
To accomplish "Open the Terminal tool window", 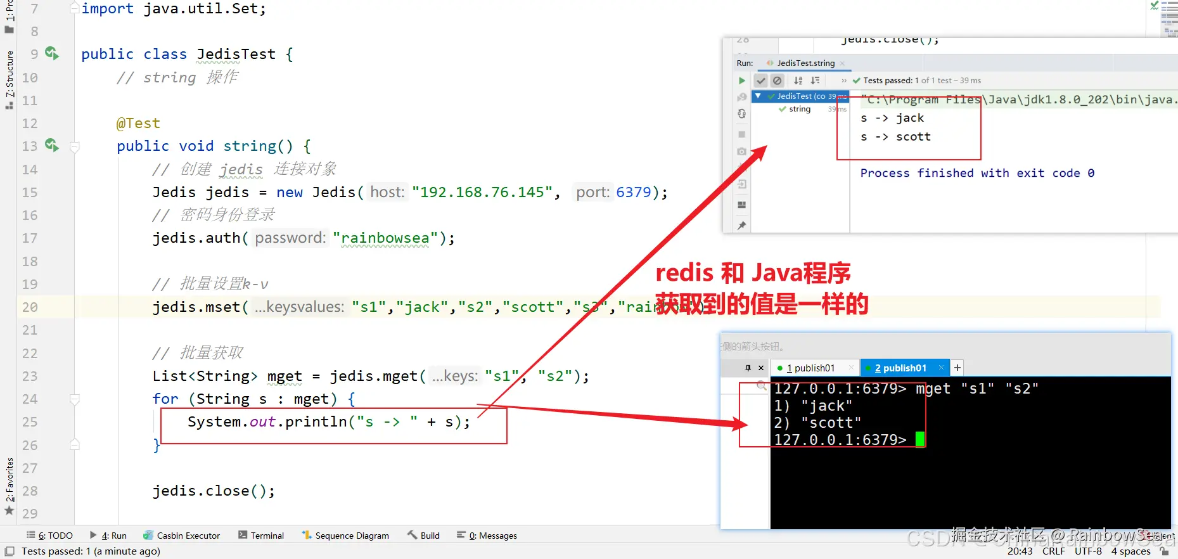I will (x=261, y=536).
